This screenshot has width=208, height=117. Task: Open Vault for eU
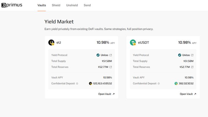click(106, 94)
